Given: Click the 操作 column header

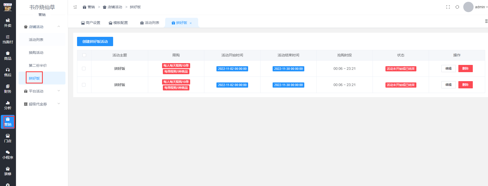Looking at the screenshot, I should (x=457, y=55).
